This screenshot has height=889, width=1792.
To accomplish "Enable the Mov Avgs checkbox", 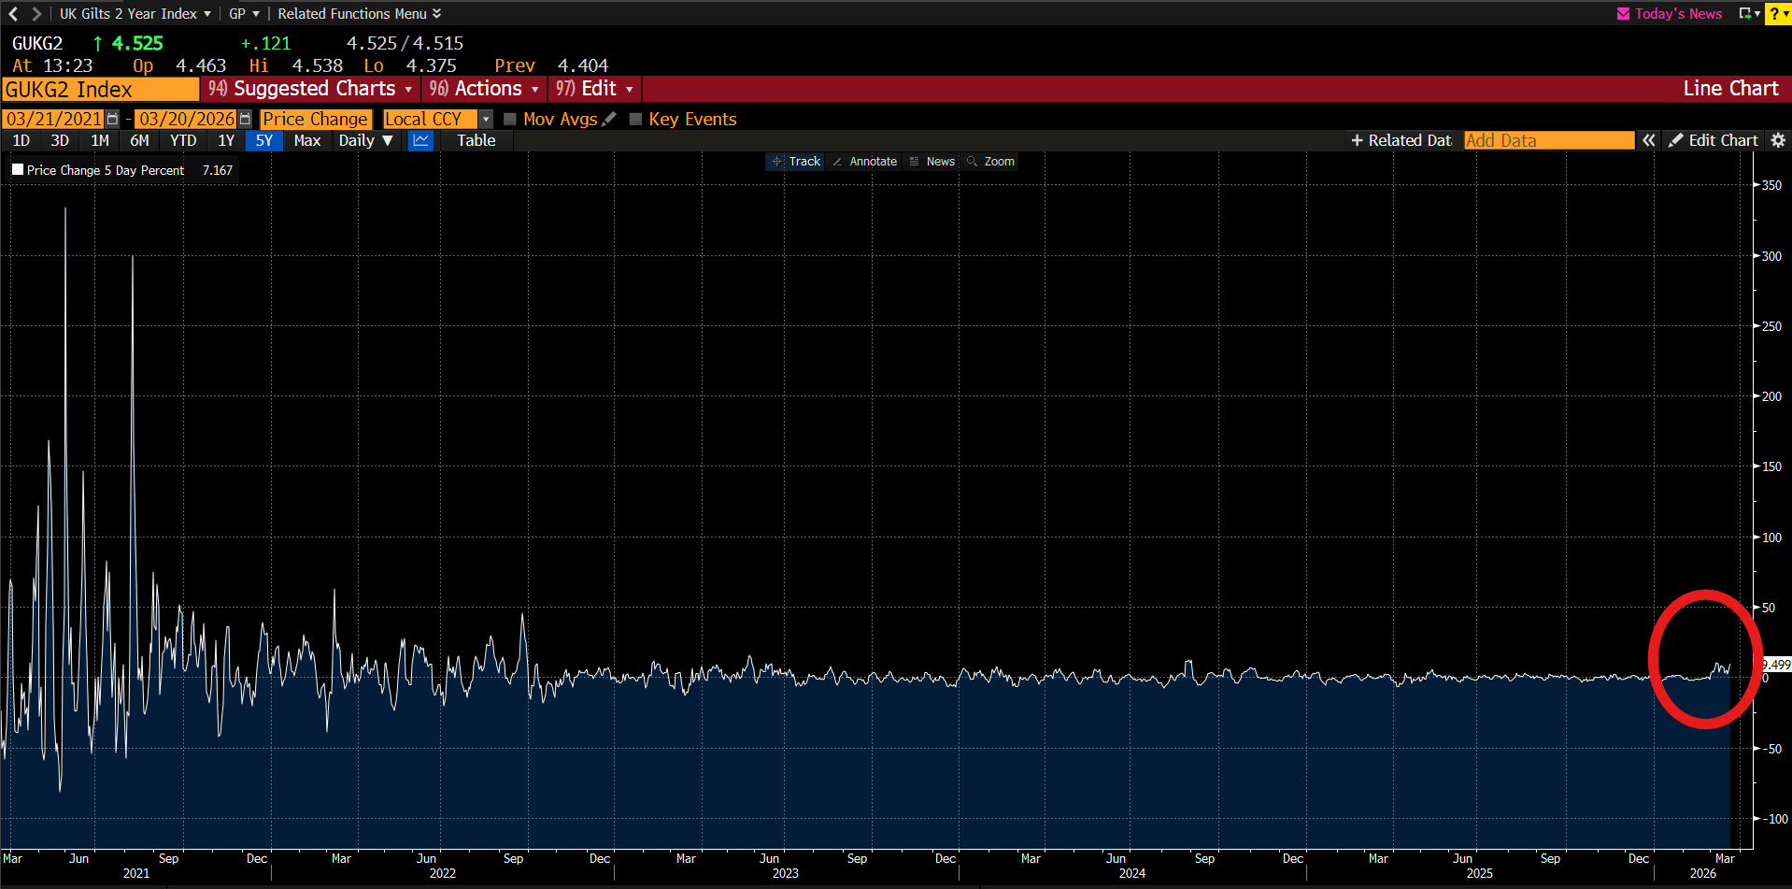I will click(510, 119).
